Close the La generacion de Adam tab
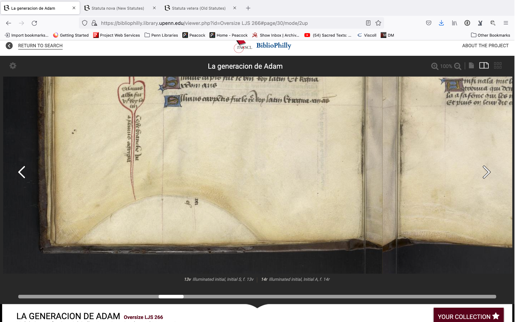Screen dimensions: 515x322 pyautogui.click(x=74, y=8)
